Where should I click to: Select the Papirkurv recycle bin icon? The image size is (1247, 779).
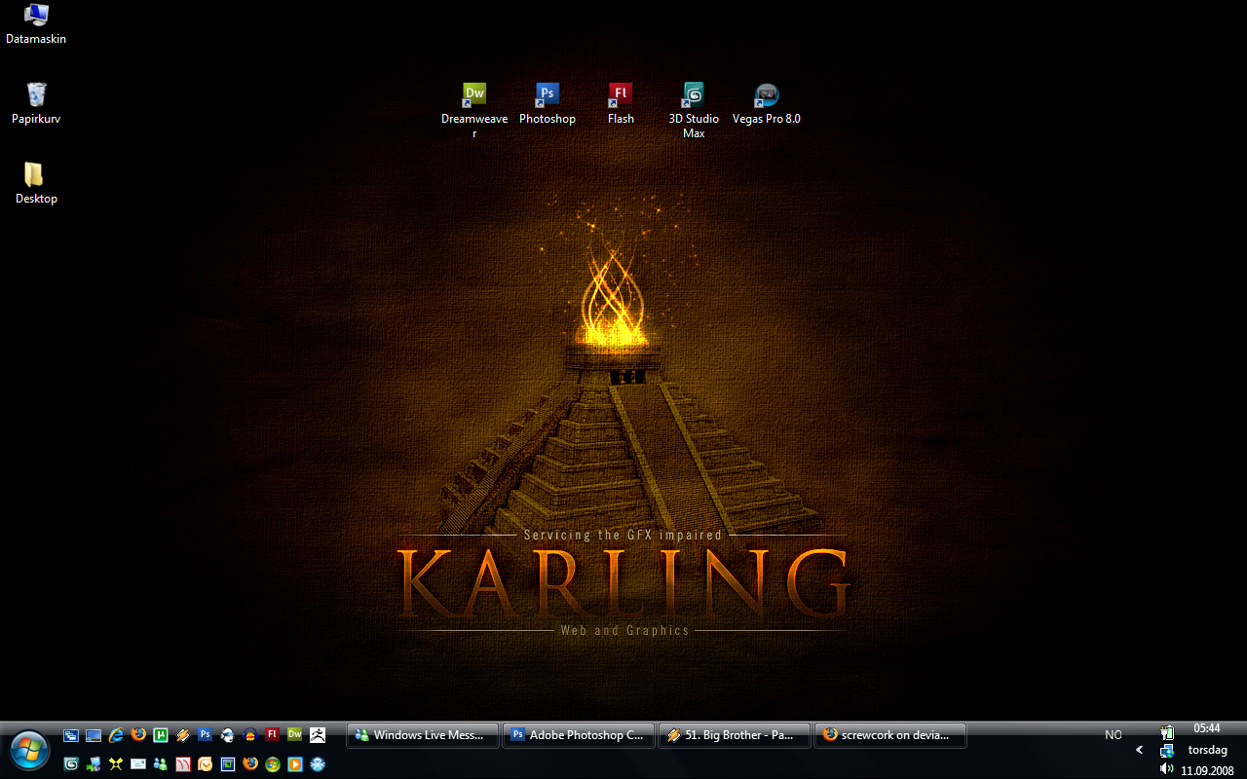36,104
